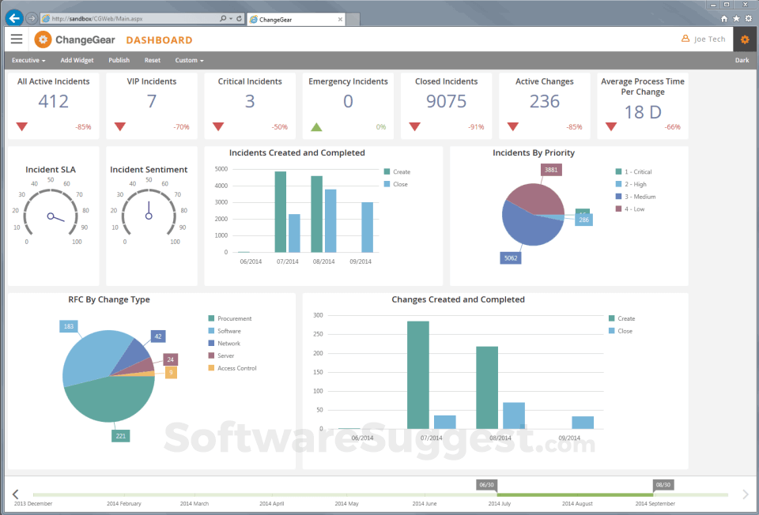The height and width of the screenshot is (515, 759).
Task: Open address bar search dropdown arrow
Action: 230,18
